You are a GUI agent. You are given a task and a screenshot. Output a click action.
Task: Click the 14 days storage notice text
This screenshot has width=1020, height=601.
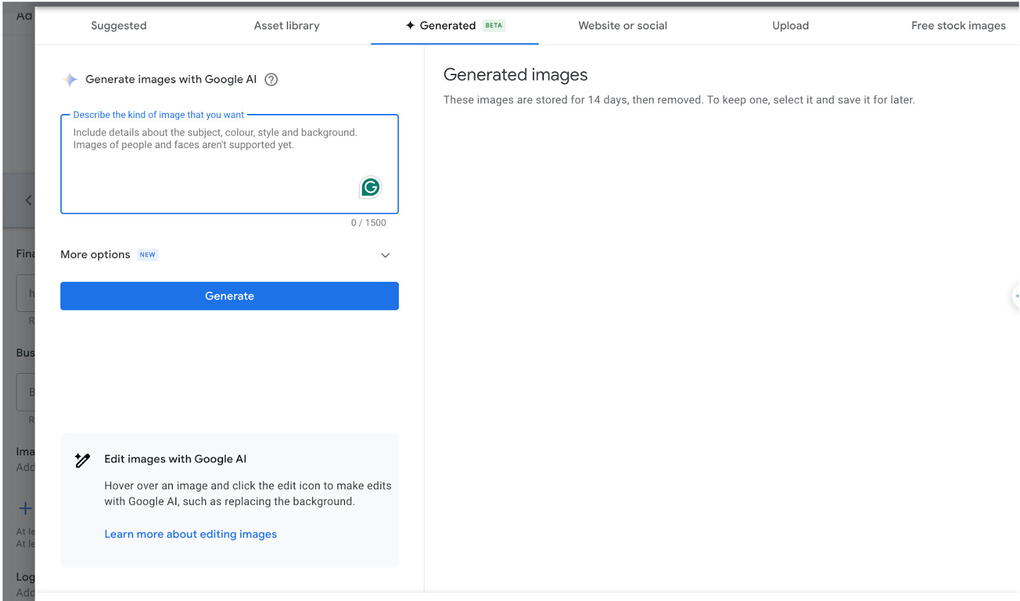tap(679, 100)
